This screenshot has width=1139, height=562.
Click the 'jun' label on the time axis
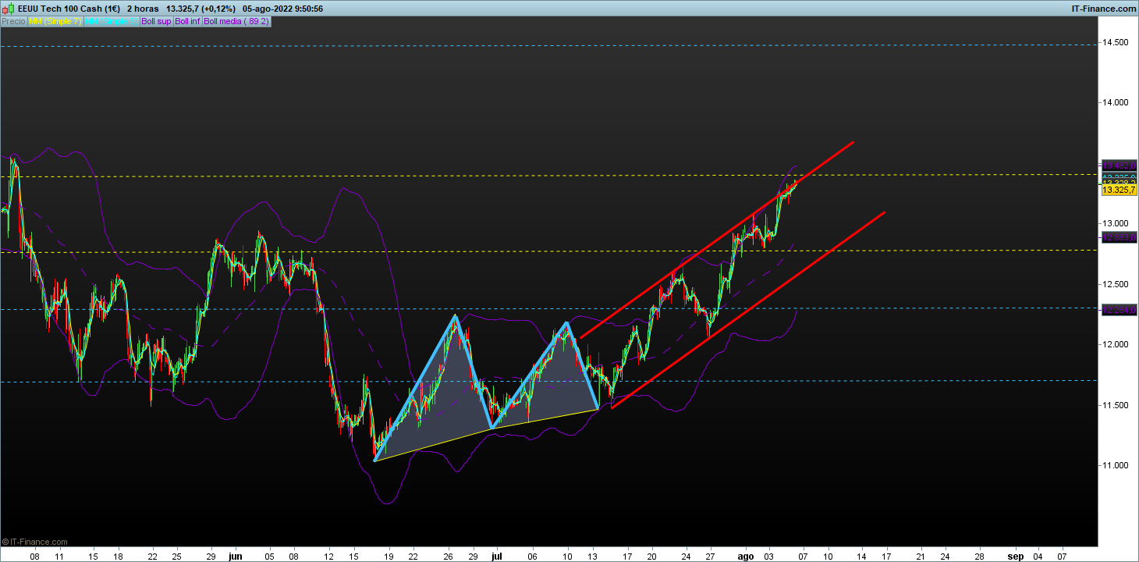tap(236, 557)
